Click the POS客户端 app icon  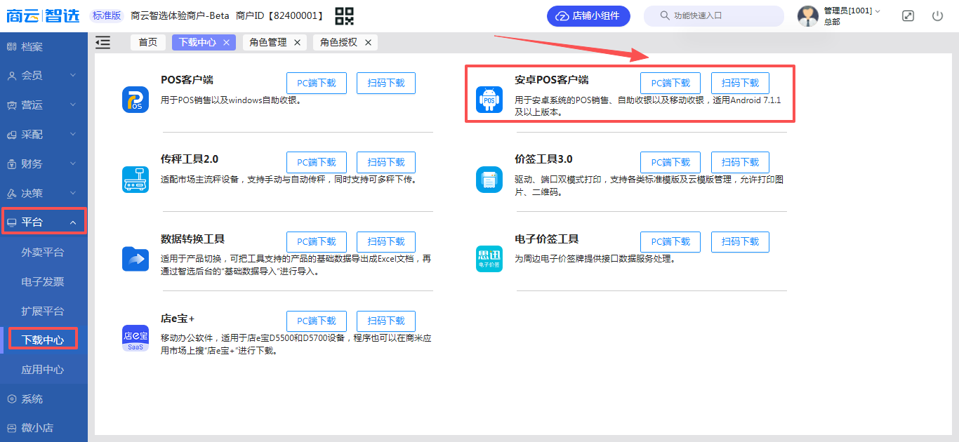point(135,100)
